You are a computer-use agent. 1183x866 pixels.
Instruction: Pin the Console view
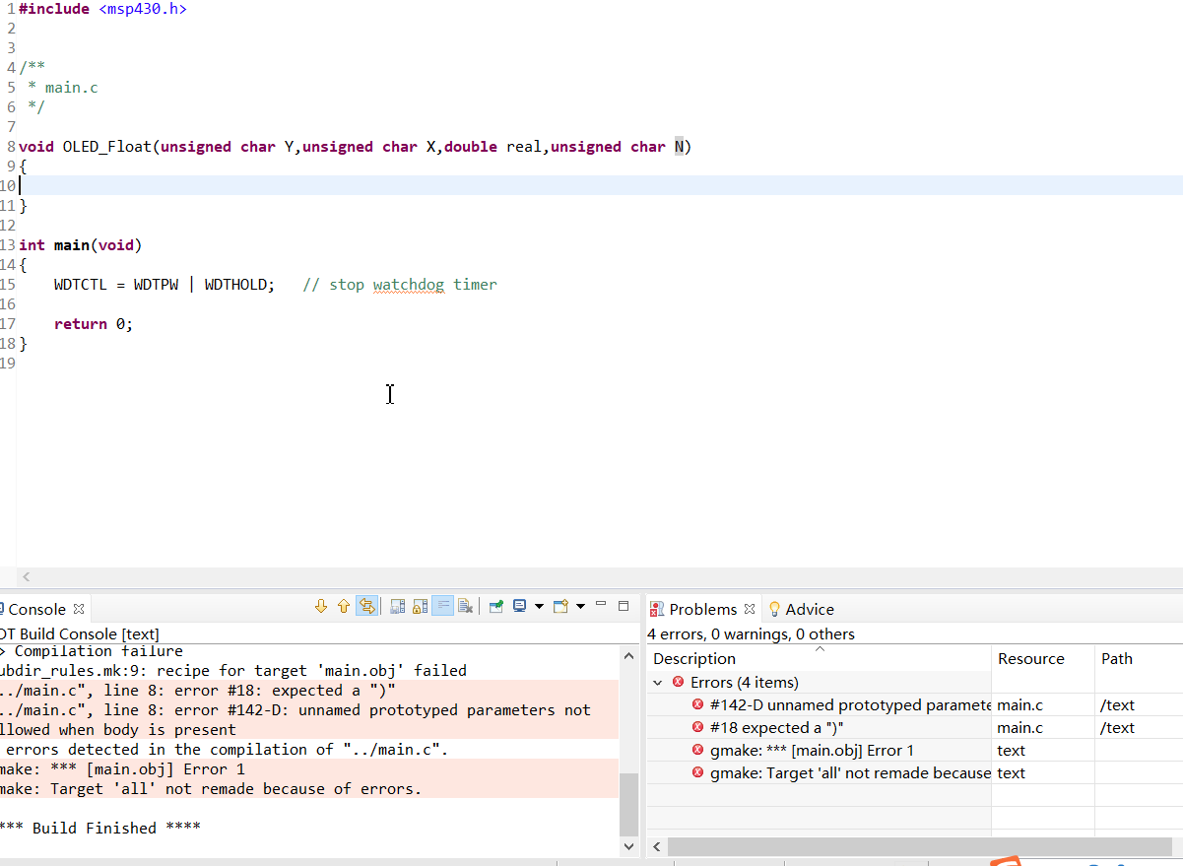coord(496,607)
